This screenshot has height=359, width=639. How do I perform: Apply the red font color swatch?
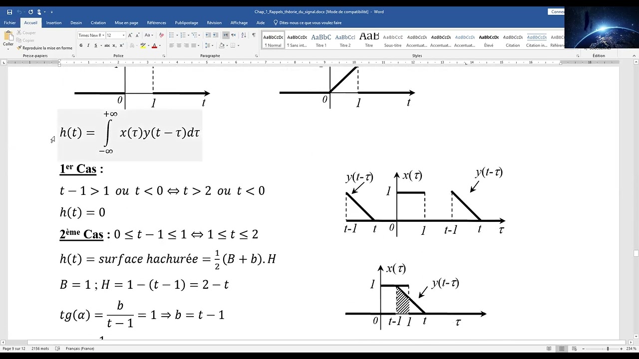coord(154,45)
